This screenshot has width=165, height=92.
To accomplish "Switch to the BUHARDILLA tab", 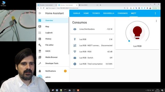I will [x=109, y=13].
